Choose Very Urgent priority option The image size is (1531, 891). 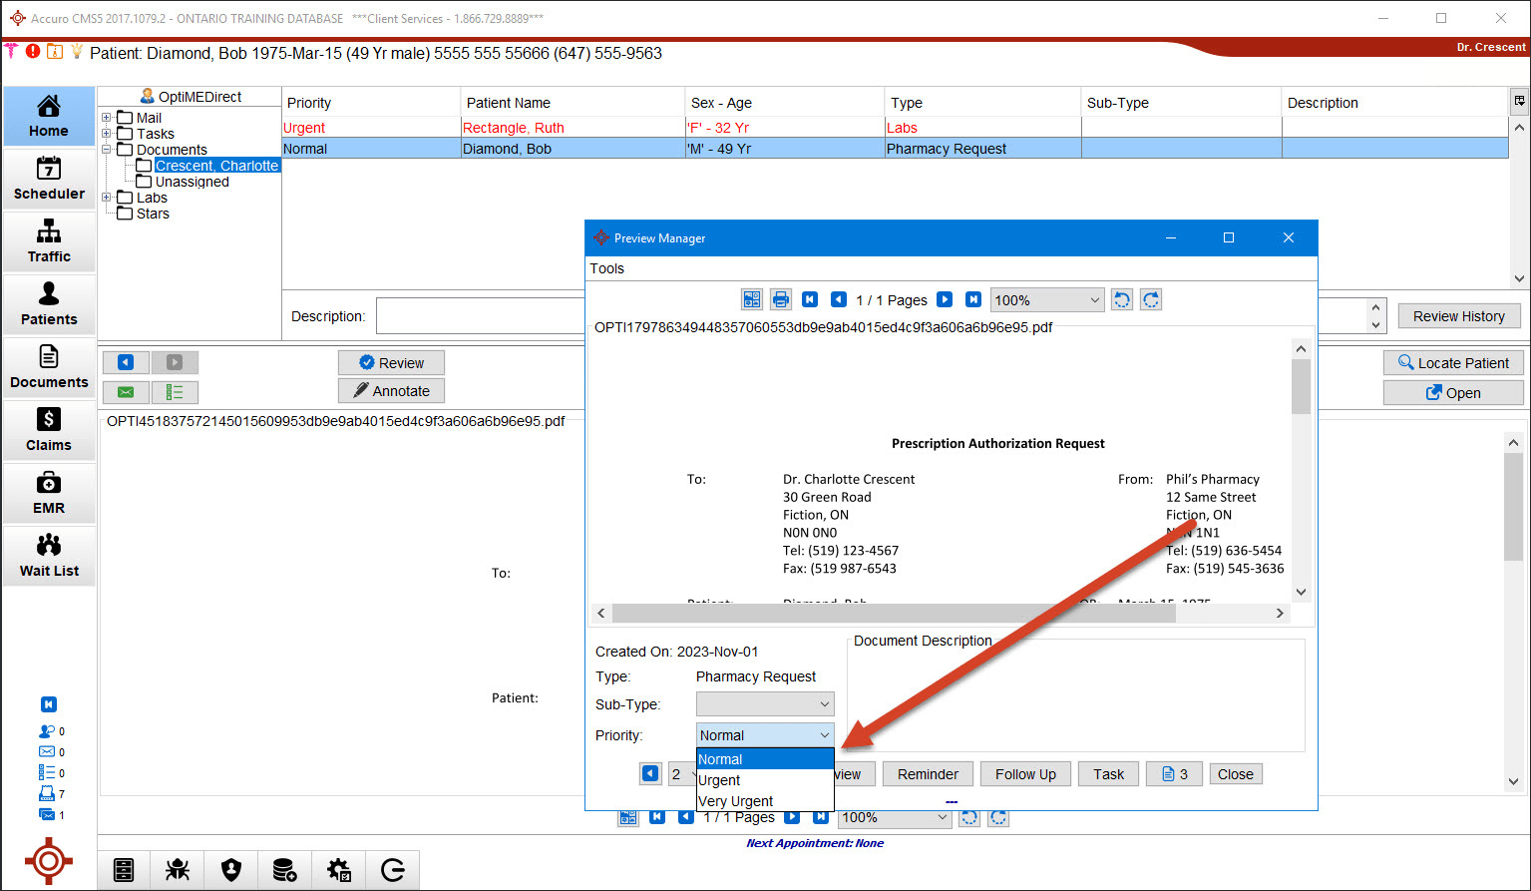(736, 801)
